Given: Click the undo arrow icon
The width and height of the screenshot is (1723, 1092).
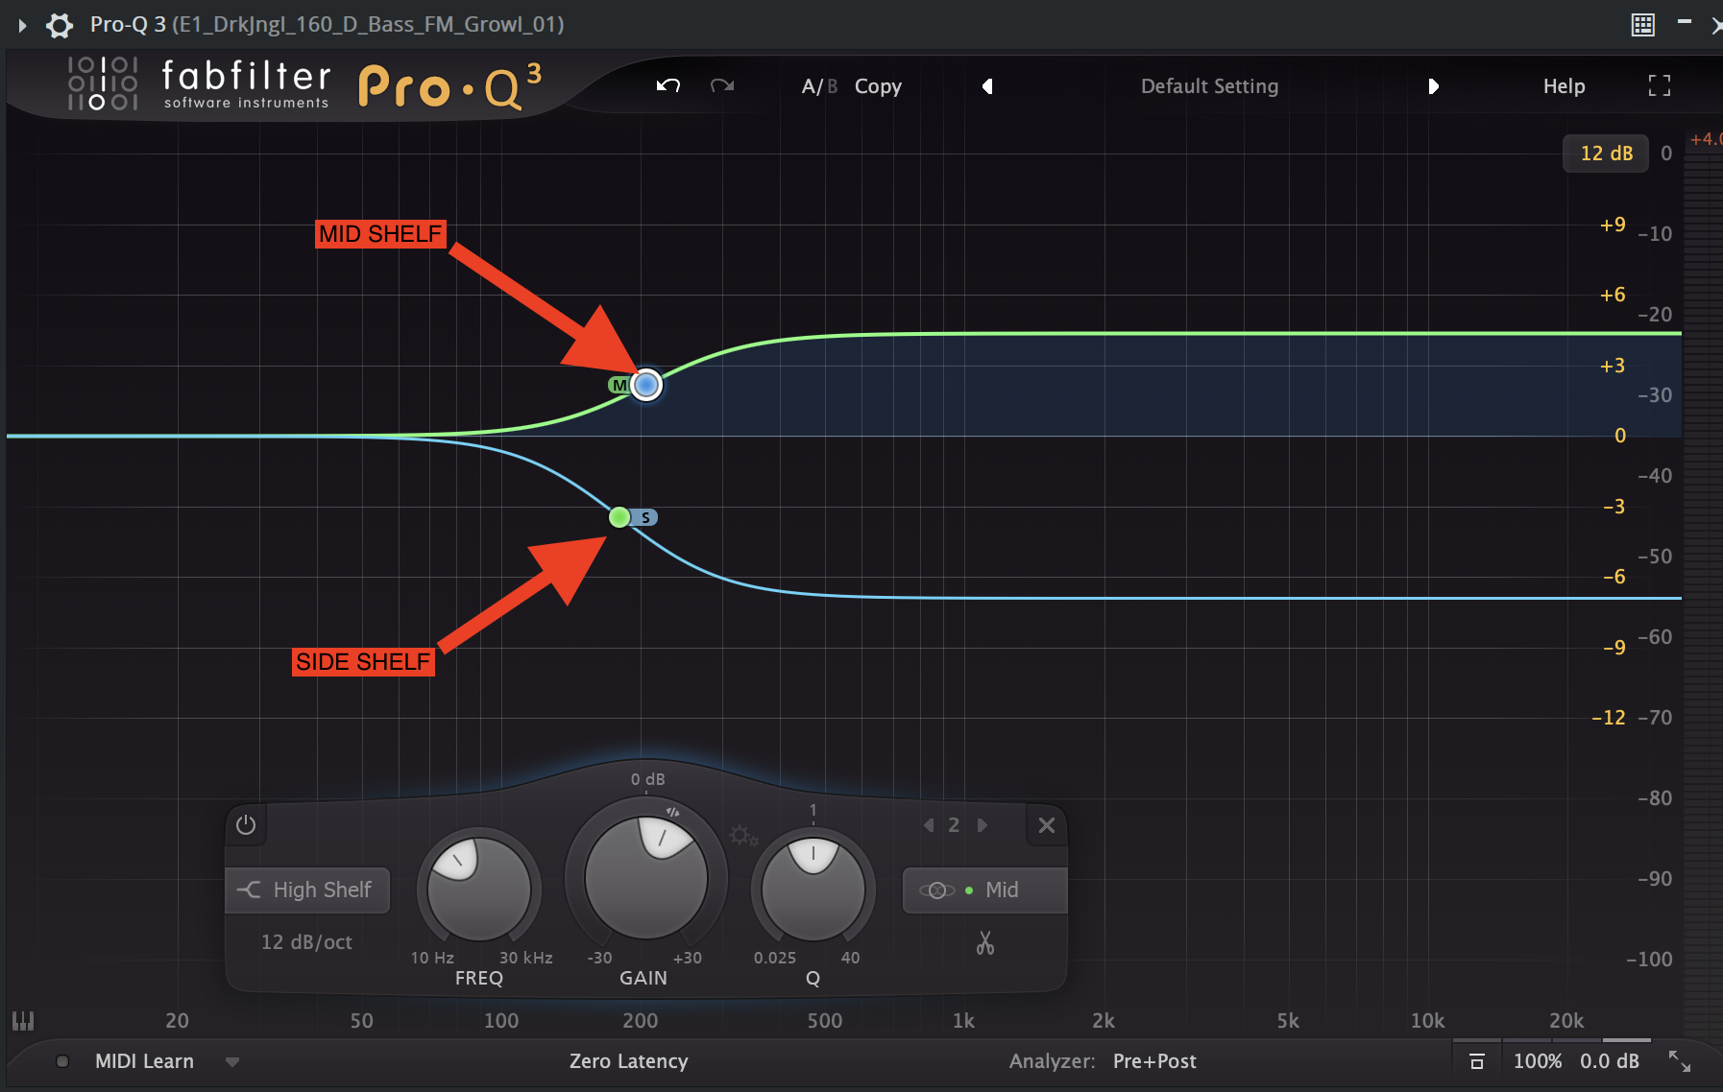Looking at the screenshot, I should 668,85.
